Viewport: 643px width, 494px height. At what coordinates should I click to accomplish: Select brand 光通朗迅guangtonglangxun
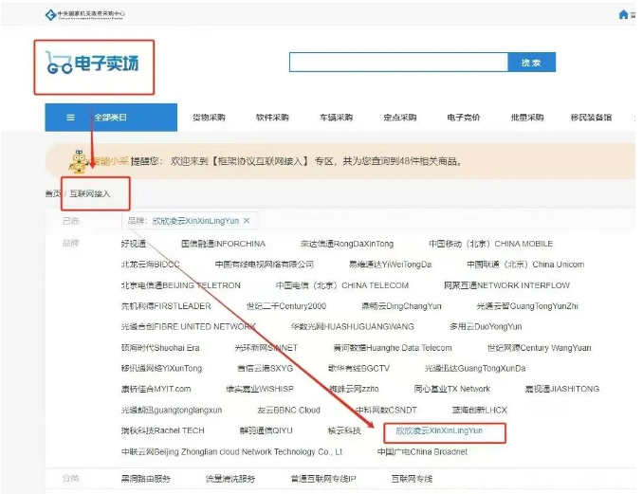172,411
